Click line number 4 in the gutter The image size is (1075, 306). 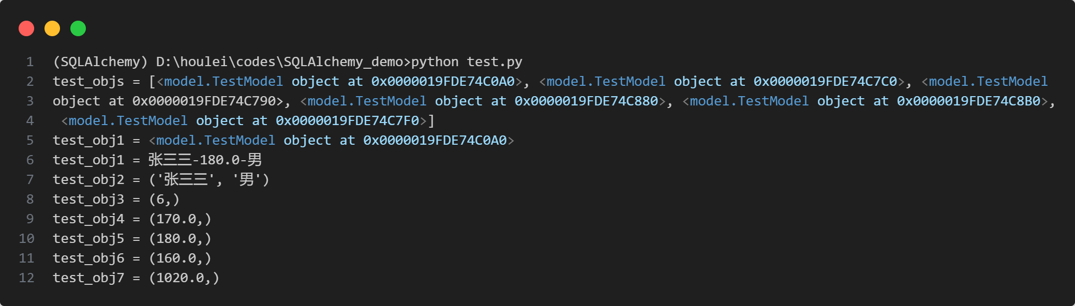[30, 121]
